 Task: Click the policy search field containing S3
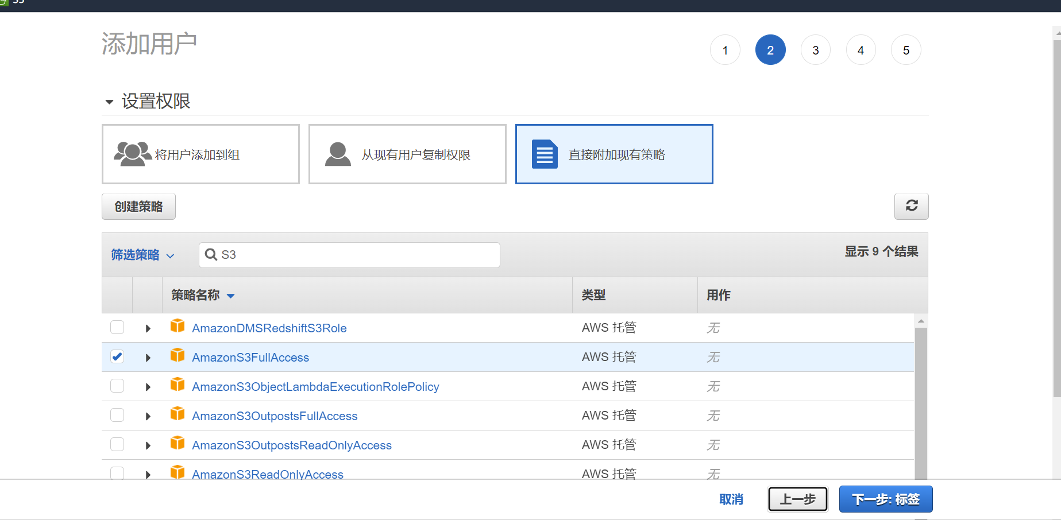click(349, 255)
